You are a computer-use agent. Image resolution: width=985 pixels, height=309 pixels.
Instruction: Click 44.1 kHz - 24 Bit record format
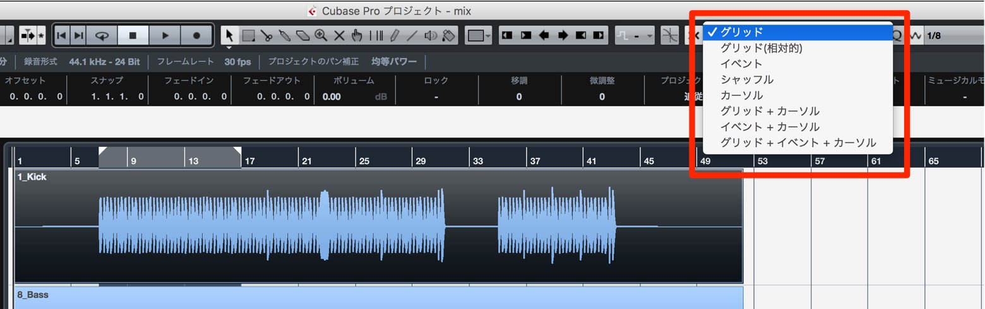104,62
